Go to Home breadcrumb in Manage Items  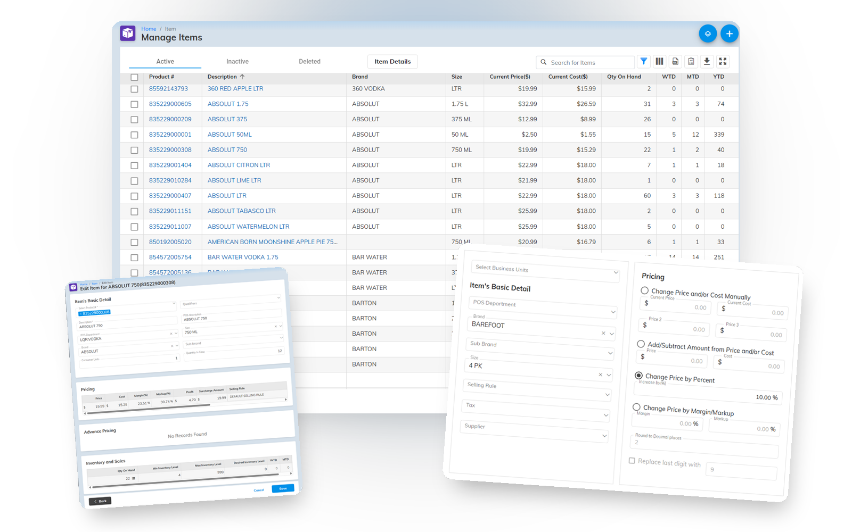coord(149,29)
